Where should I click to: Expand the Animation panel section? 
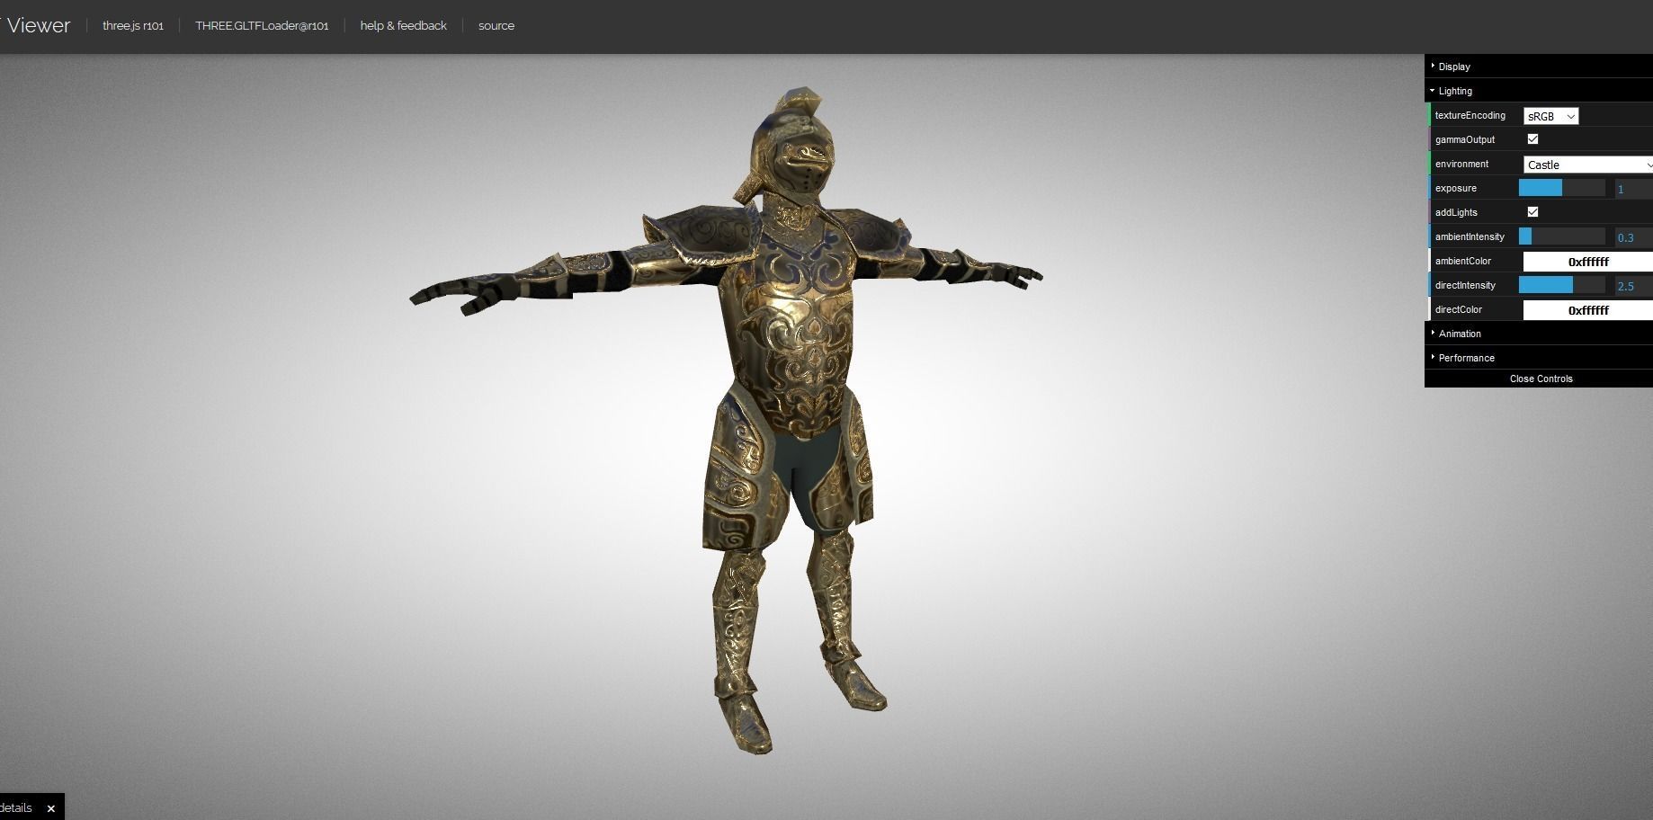tap(1460, 333)
